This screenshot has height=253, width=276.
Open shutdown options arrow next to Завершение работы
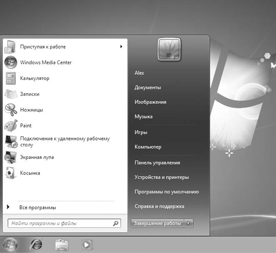pos(189,223)
